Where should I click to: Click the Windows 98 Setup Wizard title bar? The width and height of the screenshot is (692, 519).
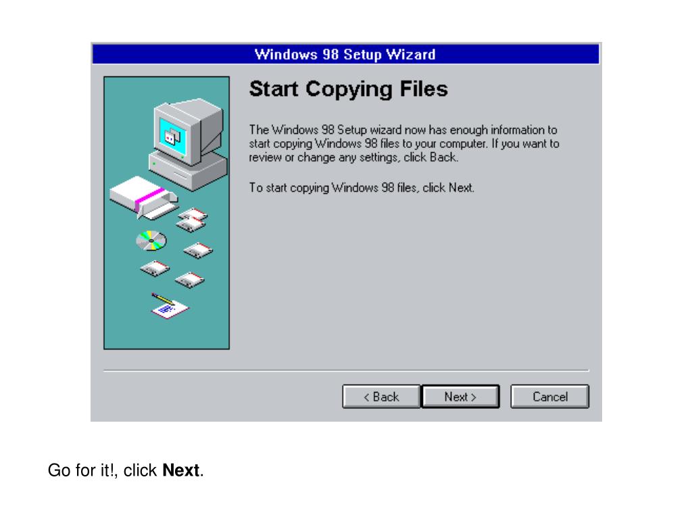345,54
